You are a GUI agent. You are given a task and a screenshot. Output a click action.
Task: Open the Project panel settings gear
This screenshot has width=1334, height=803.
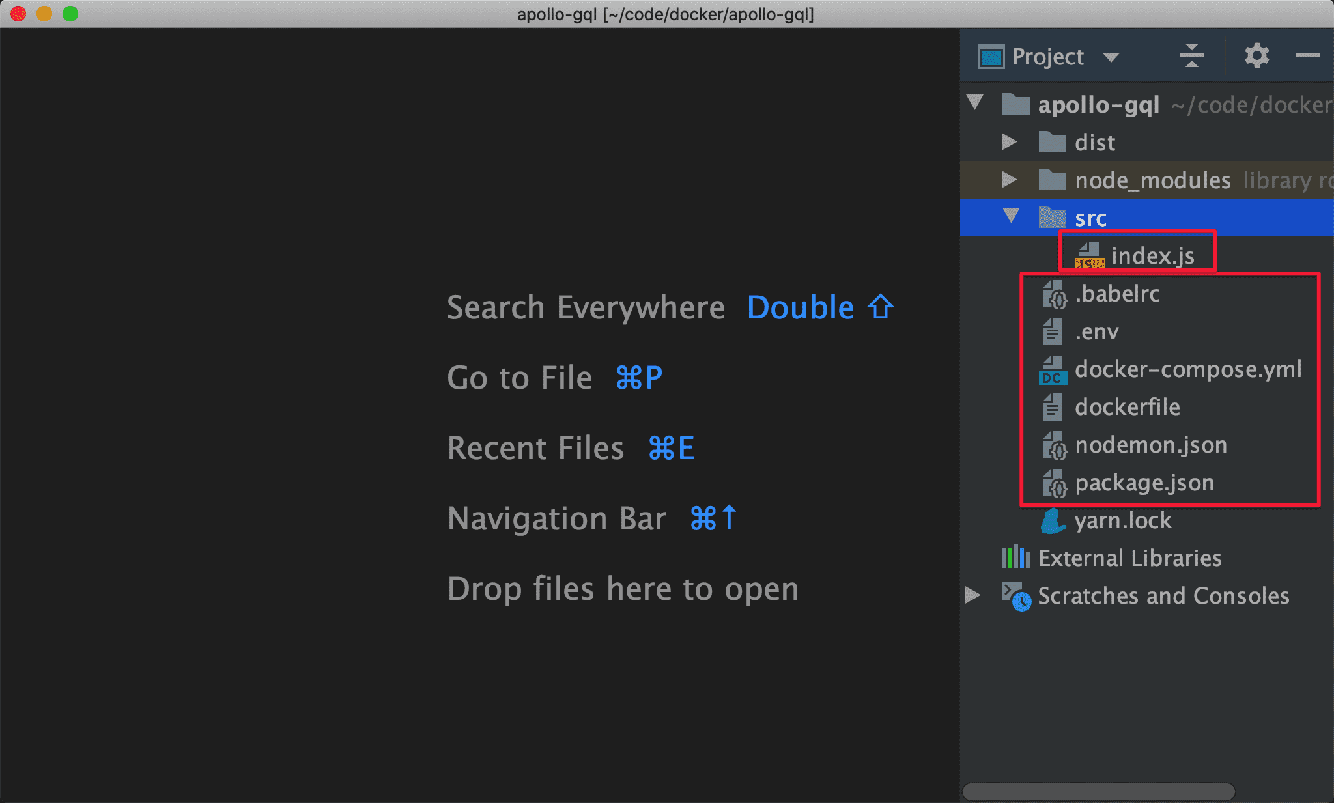(1256, 56)
